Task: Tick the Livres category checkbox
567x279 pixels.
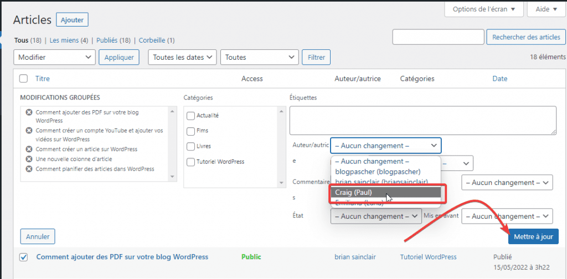Action: pos(190,146)
